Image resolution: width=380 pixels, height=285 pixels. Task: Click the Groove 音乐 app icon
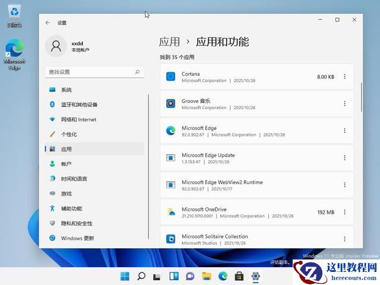(170, 104)
